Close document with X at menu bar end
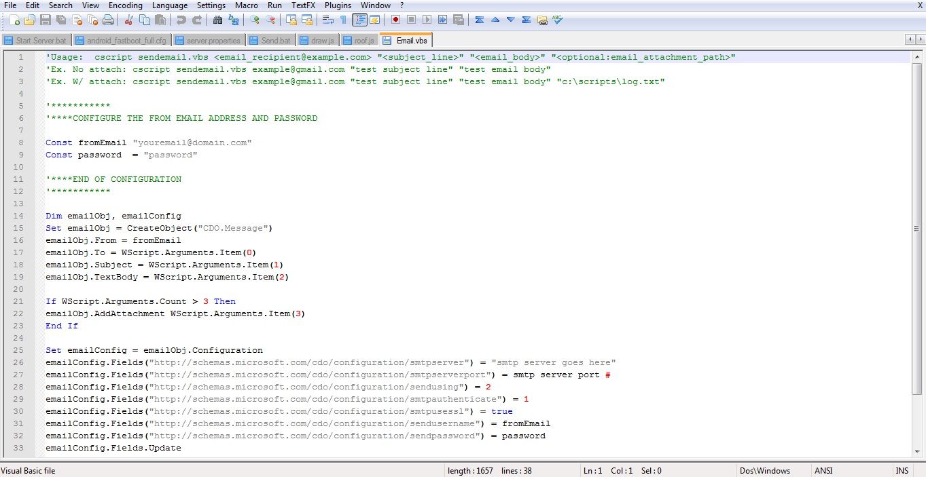Viewport: 926px width, 477px height. click(920, 5)
